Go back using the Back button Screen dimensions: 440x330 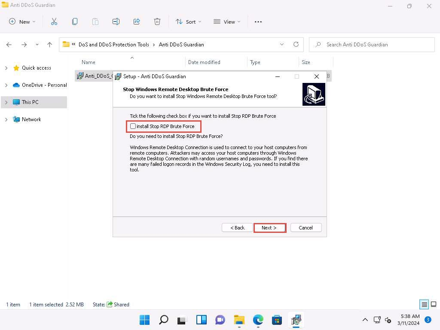click(237, 228)
